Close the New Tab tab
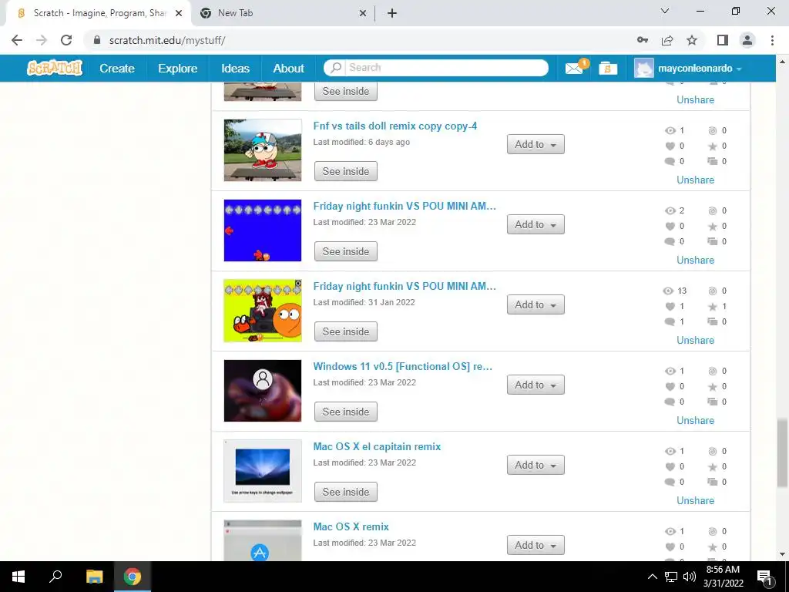The height and width of the screenshot is (592, 789). (363, 13)
